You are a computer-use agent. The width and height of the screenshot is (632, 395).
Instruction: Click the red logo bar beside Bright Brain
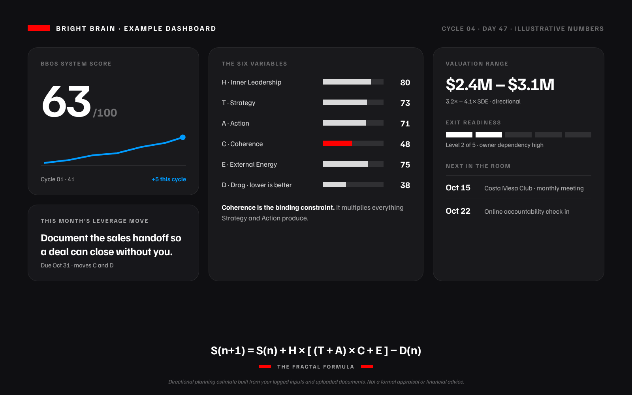pos(39,28)
